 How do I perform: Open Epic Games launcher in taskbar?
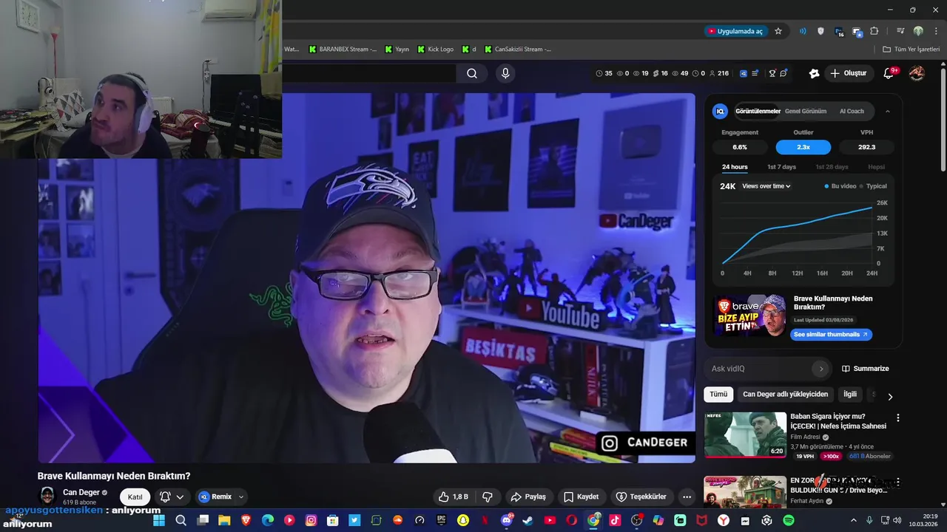pyautogui.click(x=442, y=520)
